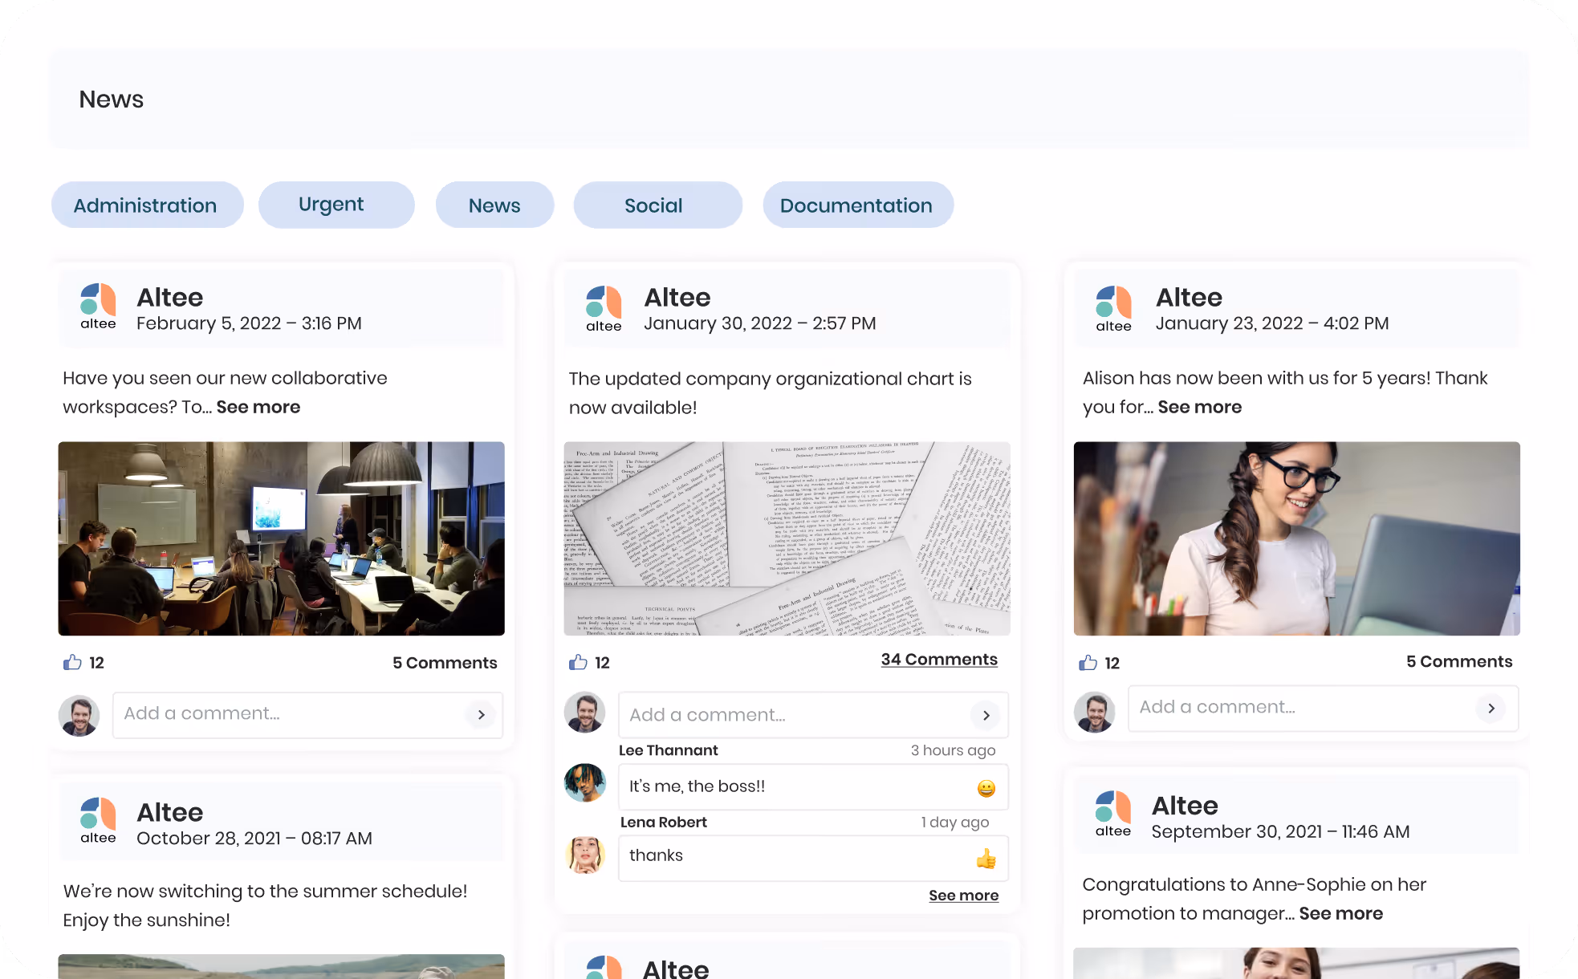This screenshot has width=1578, height=979.
Task: Click Altee logo on January 30 post
Action: 604,309
